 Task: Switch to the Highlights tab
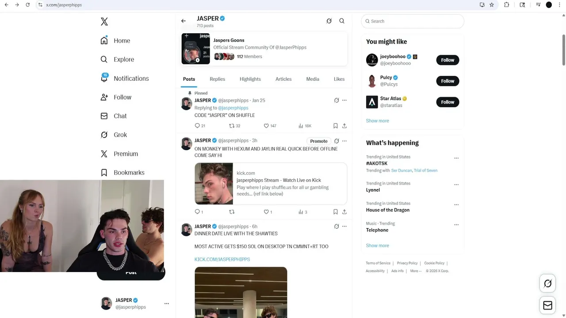pos(250,79)
